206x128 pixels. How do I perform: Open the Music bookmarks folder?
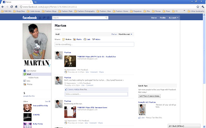[x=166, y=11]
